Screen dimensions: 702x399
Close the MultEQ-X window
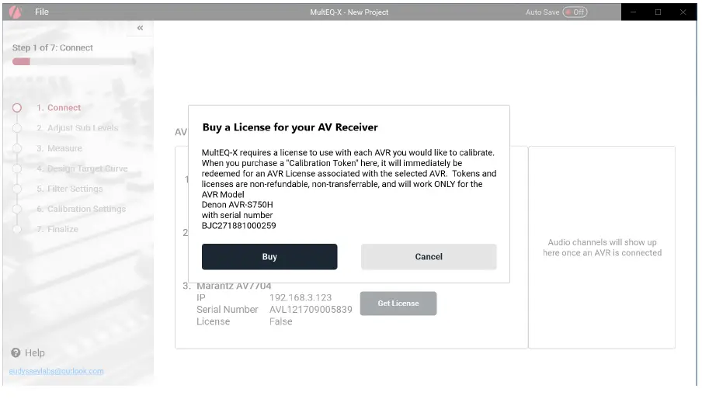coord(683,12)
